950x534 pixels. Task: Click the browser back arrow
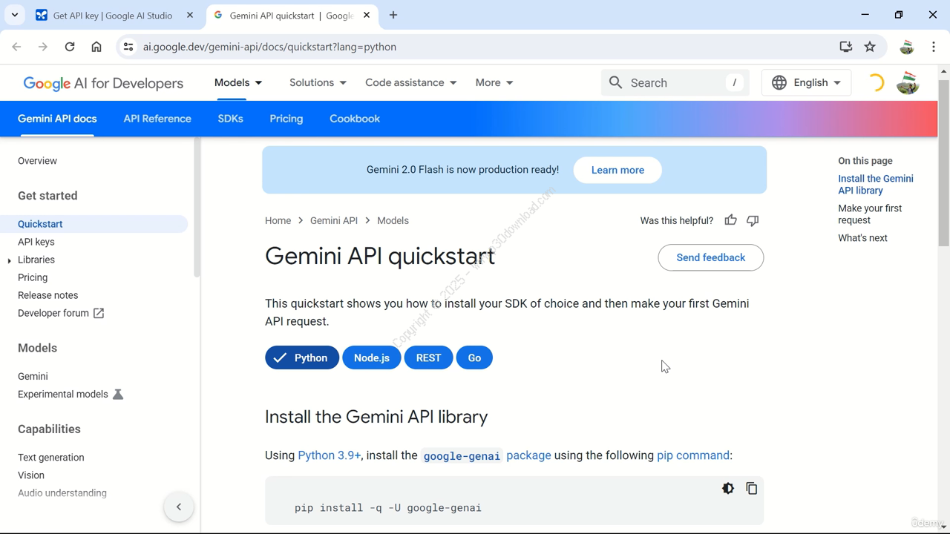pos(16,47)
